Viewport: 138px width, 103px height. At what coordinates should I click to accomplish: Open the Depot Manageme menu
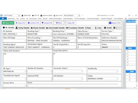pos(68,18)
